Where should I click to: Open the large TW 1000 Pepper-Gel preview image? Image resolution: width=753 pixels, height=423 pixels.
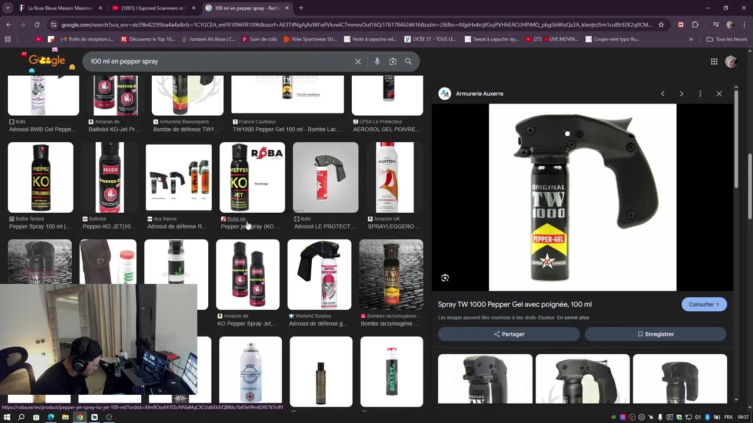click(x=582, y=197)
